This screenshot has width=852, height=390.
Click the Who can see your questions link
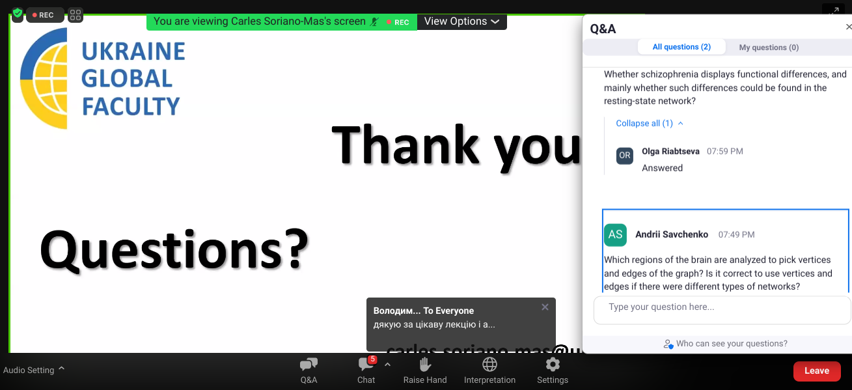pyautogui.click(x=731, y=344)
